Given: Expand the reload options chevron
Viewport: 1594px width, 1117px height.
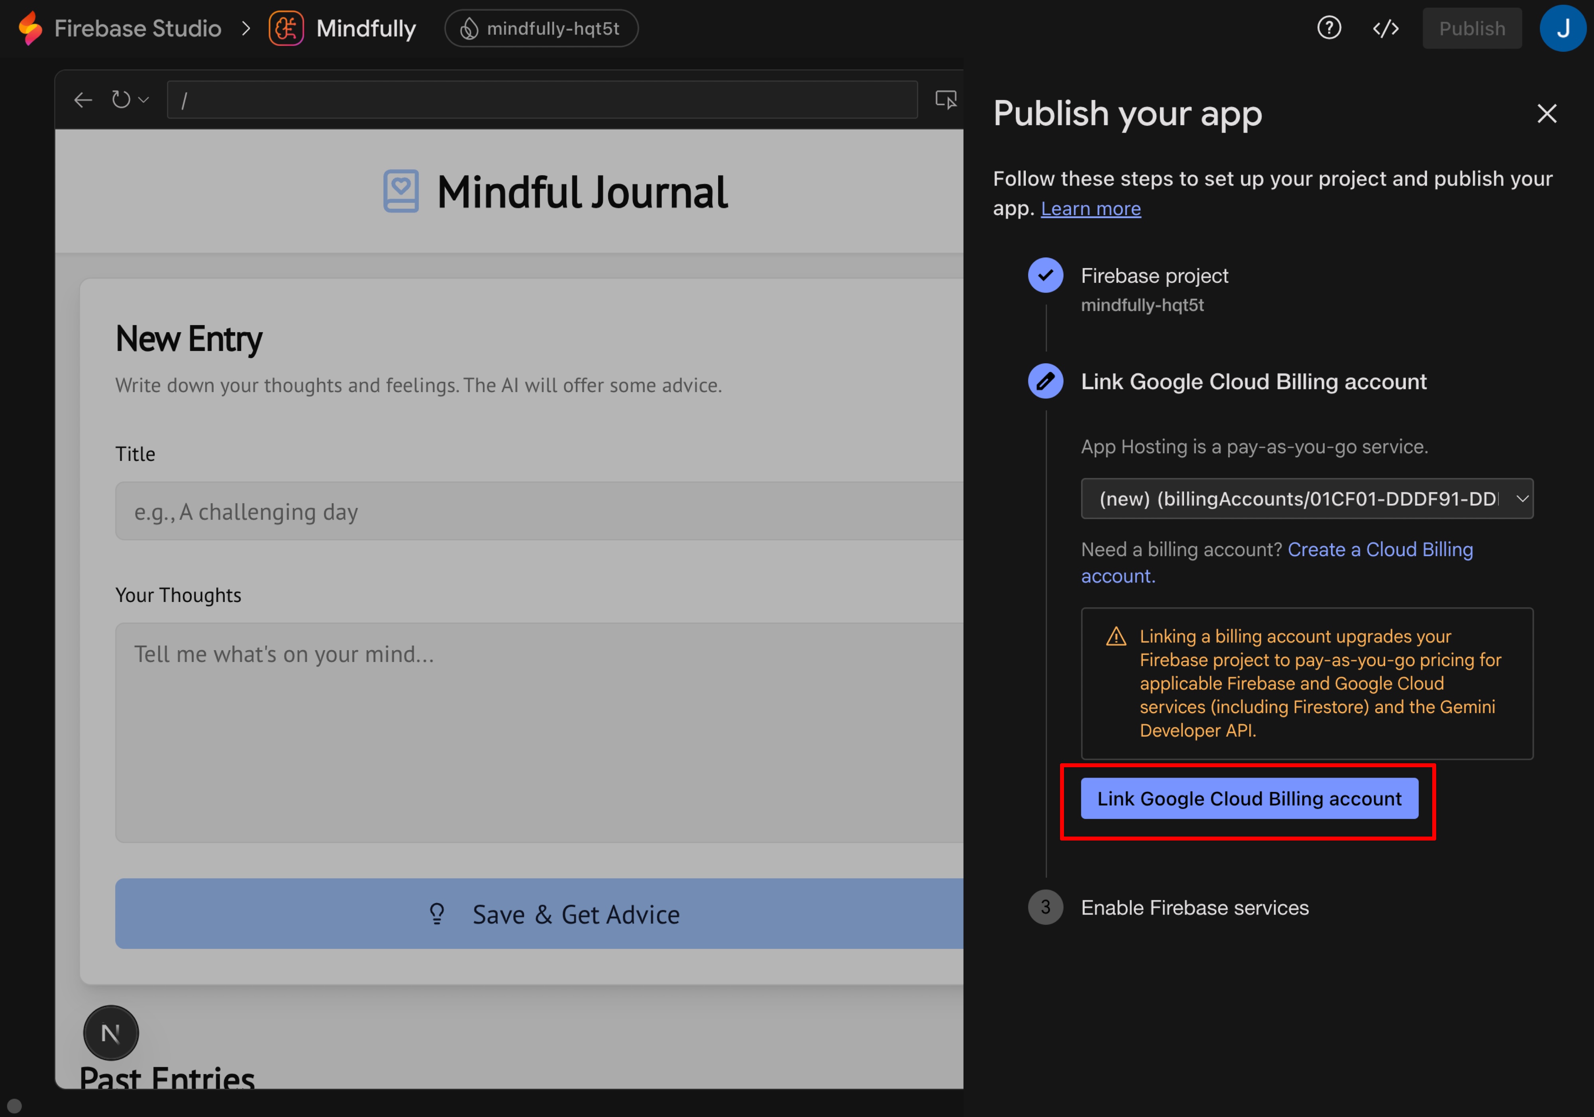Looking at the screenshot, I should click(x=144, y=100).
